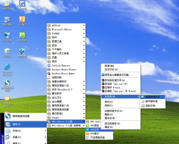Viewport: 179px width, 144px height.
Task: Open the WPS Office 个人版 抢鲜版 folder
Action: click(x=66, y=126)
